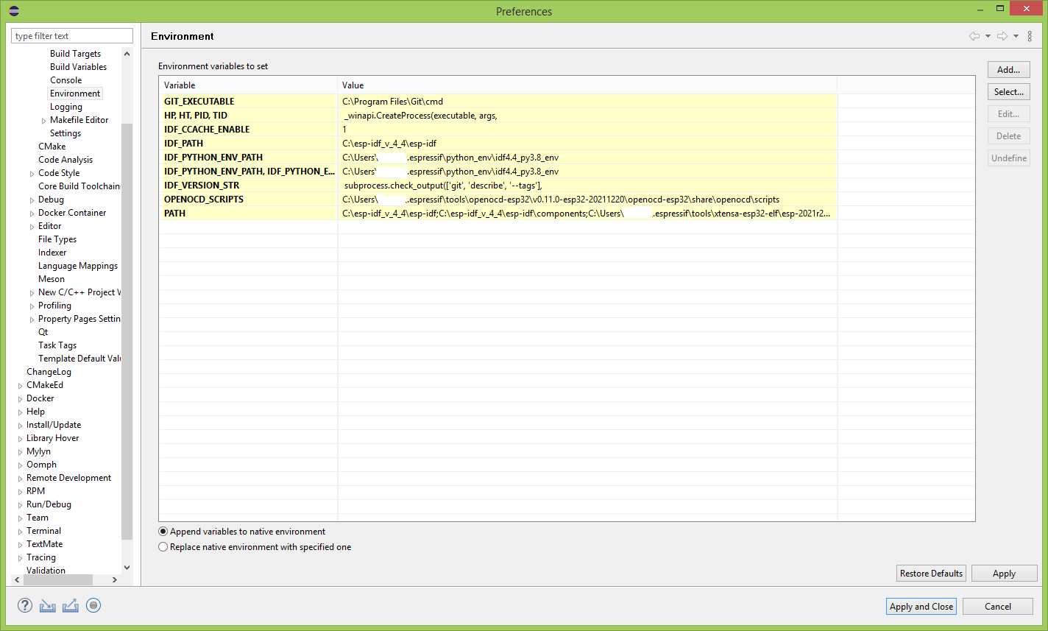The height and width of the screenshot is (631, 1048).
Task: Open CMake preferences page
Action: tap(52, 147)
